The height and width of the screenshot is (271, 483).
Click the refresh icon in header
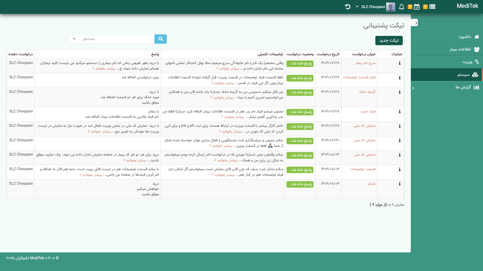point(348,7)
